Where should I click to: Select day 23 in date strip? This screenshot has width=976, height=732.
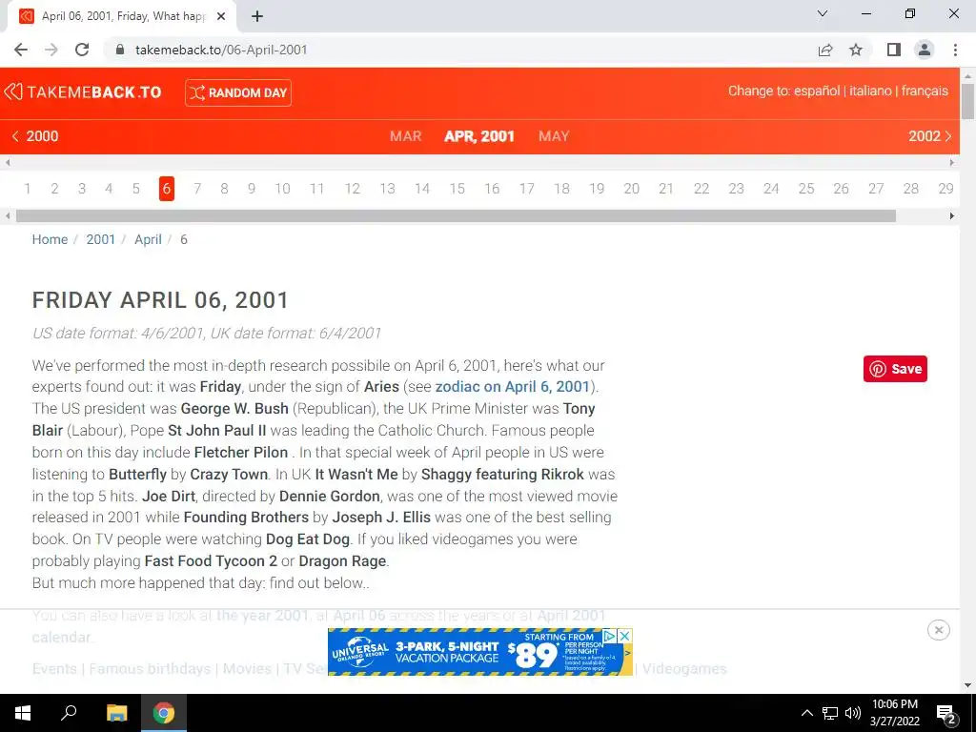pos(737,189)
